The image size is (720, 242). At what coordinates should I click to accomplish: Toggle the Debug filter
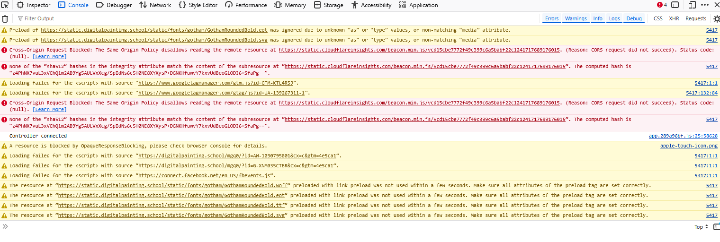(634, 19)
